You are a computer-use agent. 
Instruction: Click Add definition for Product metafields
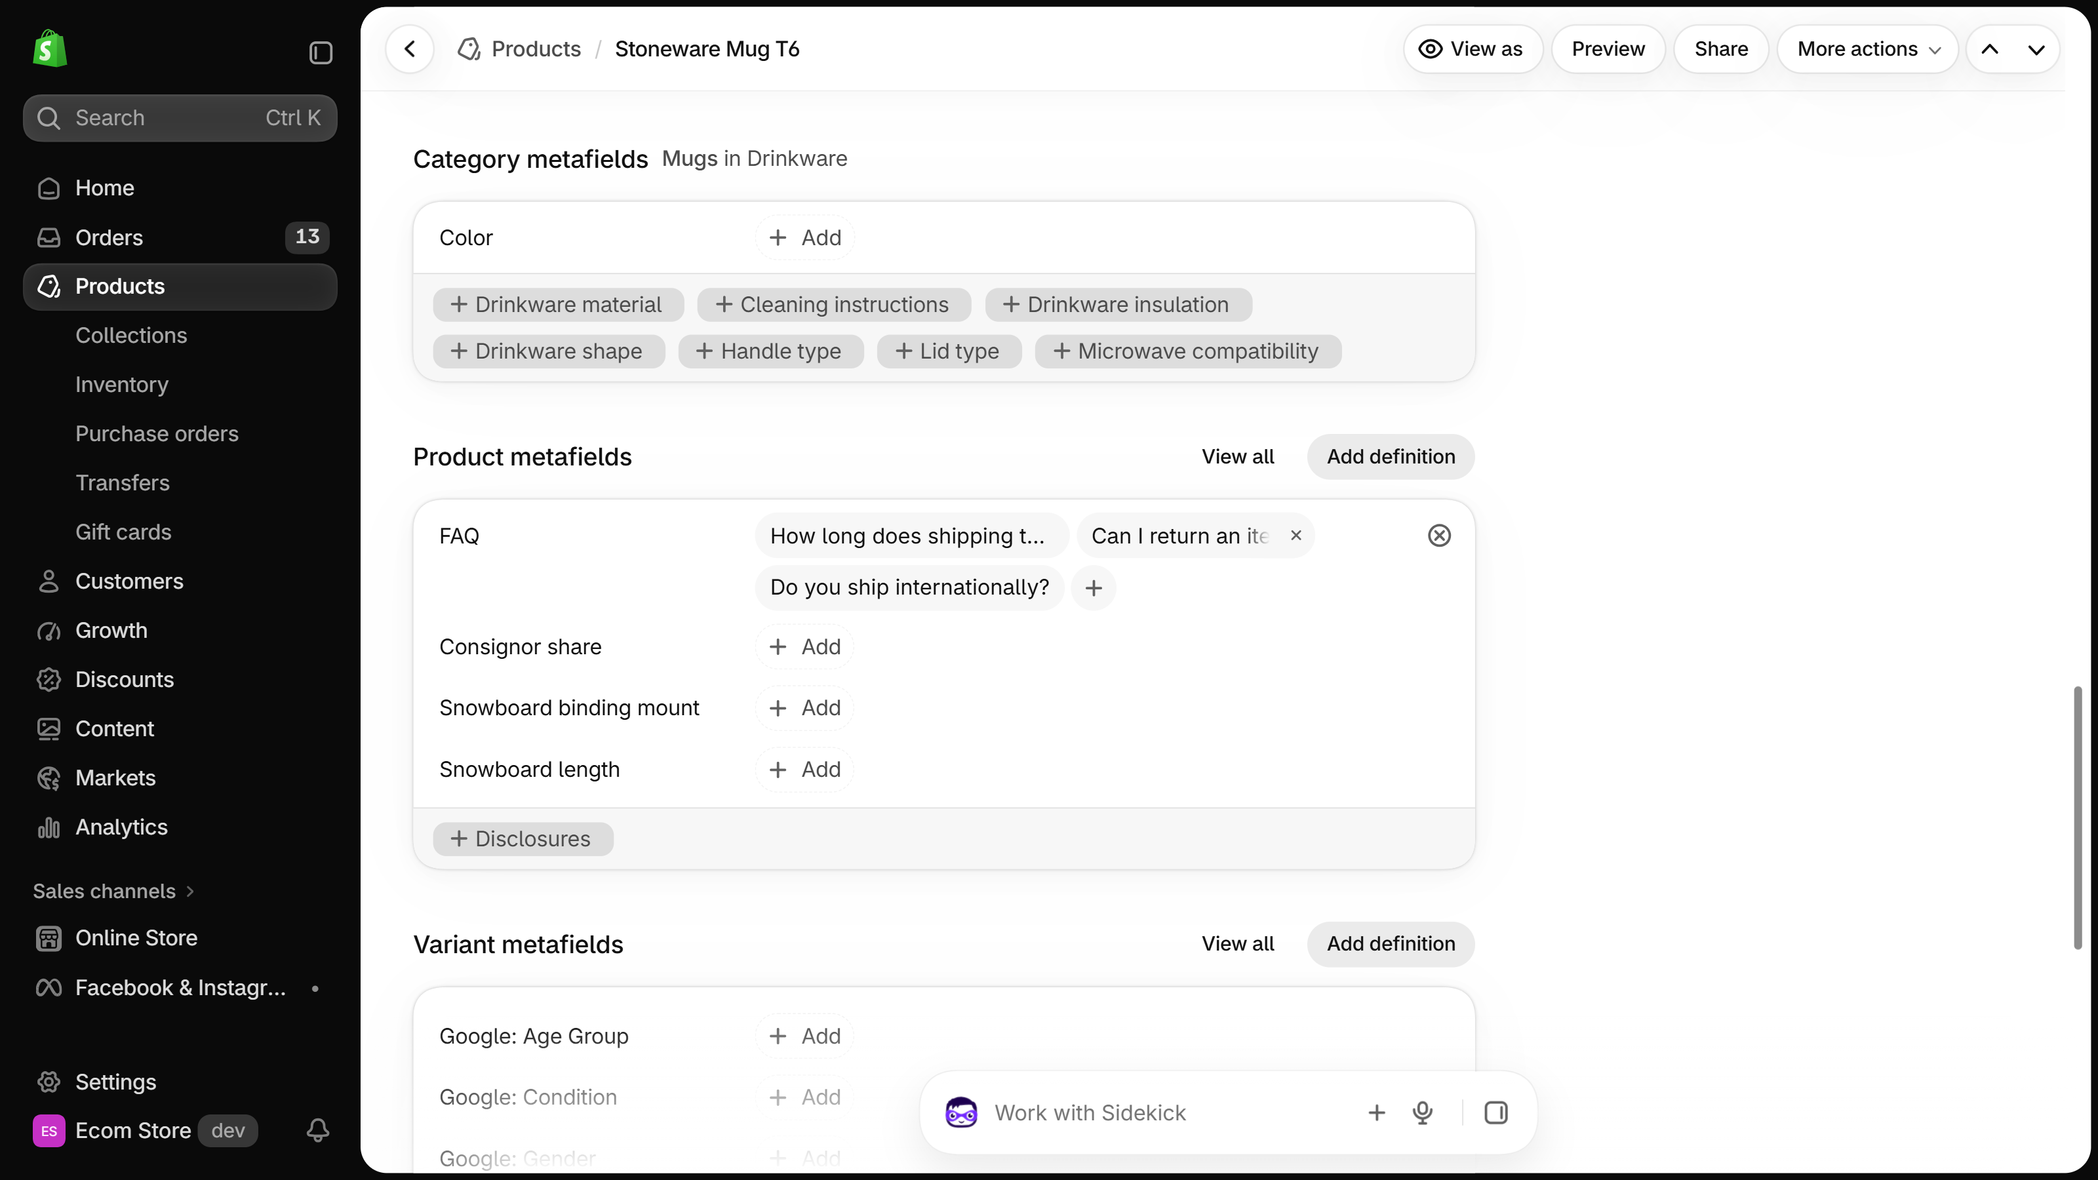point(1390,457)
